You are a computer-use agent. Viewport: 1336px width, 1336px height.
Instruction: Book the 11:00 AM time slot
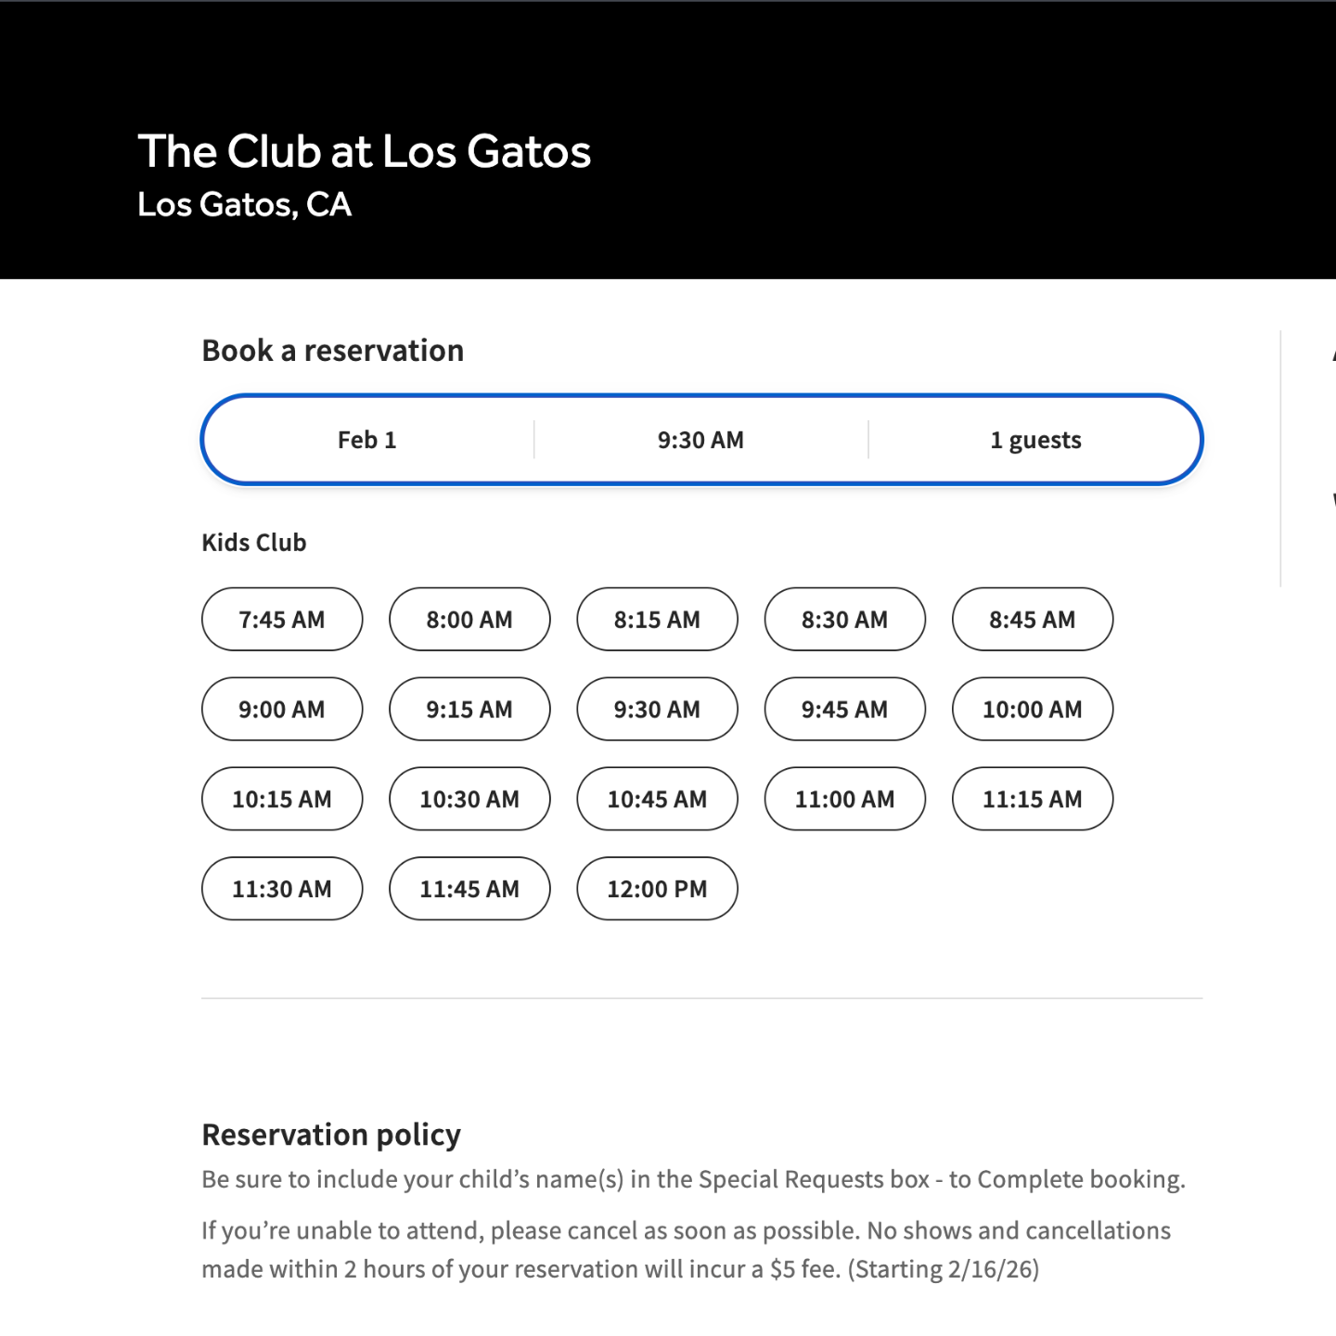point(844,799)
